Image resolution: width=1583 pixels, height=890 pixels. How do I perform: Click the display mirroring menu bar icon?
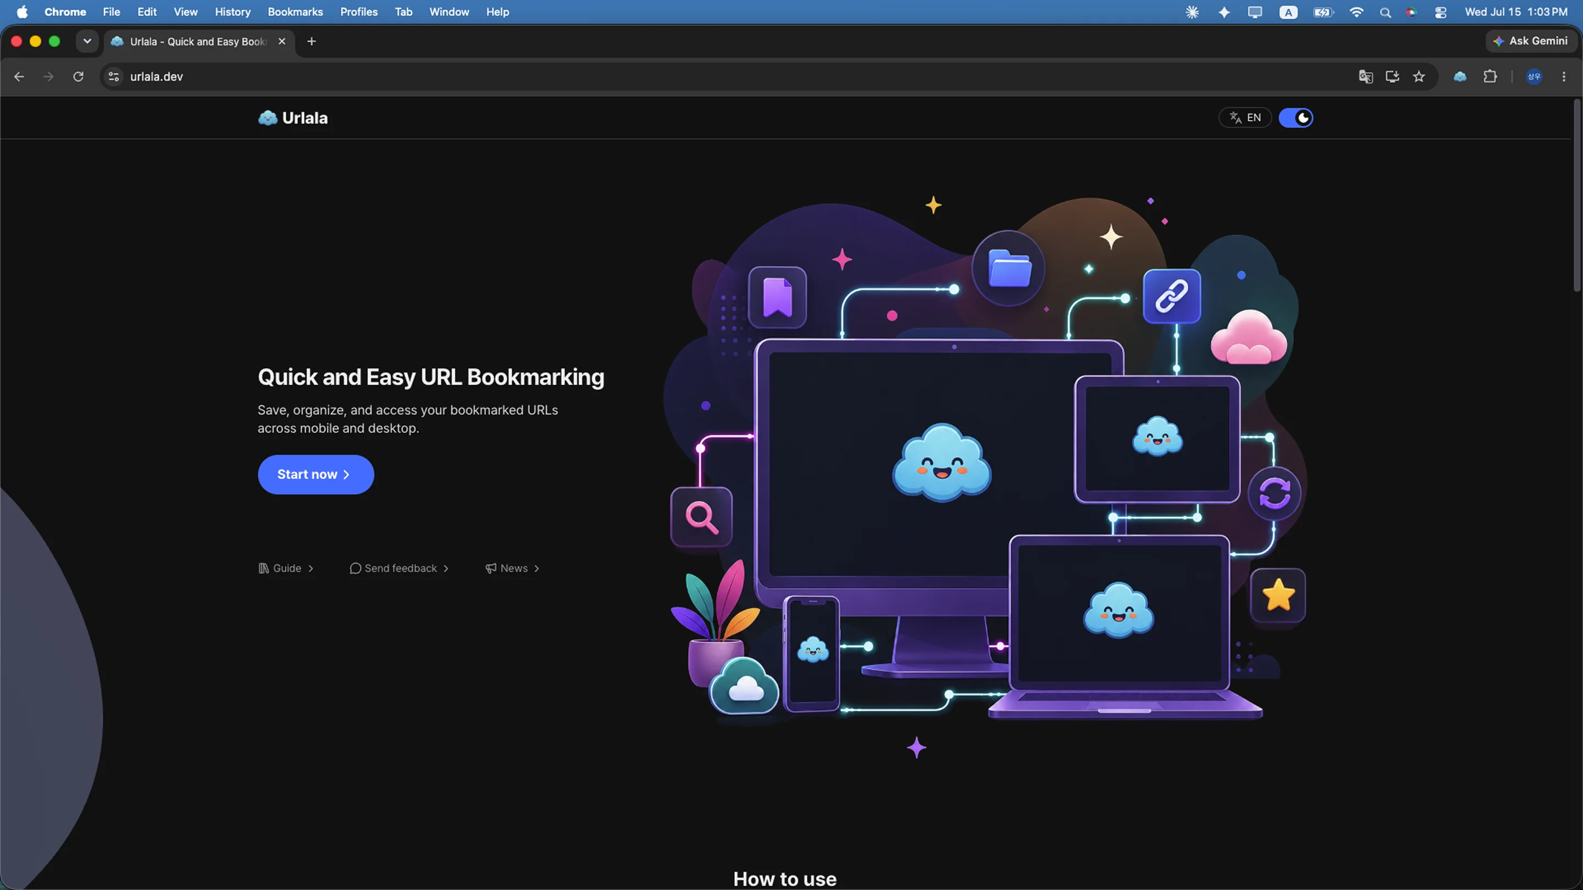tap(1255, 12)
